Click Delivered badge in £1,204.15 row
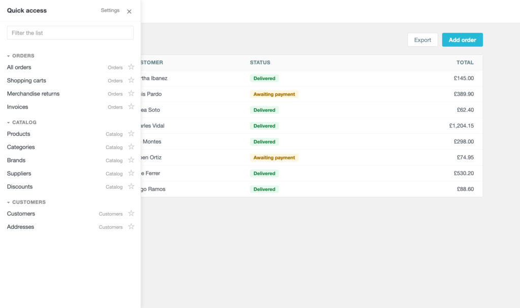This screenshot has width=520, height=308. point(264,126)
